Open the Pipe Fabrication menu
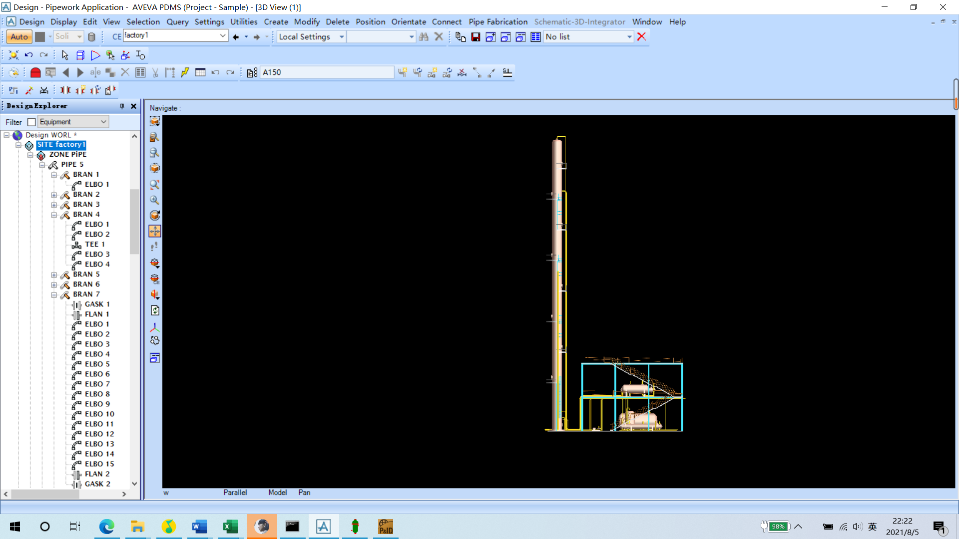The image size is (959, 539). (498, 22)
